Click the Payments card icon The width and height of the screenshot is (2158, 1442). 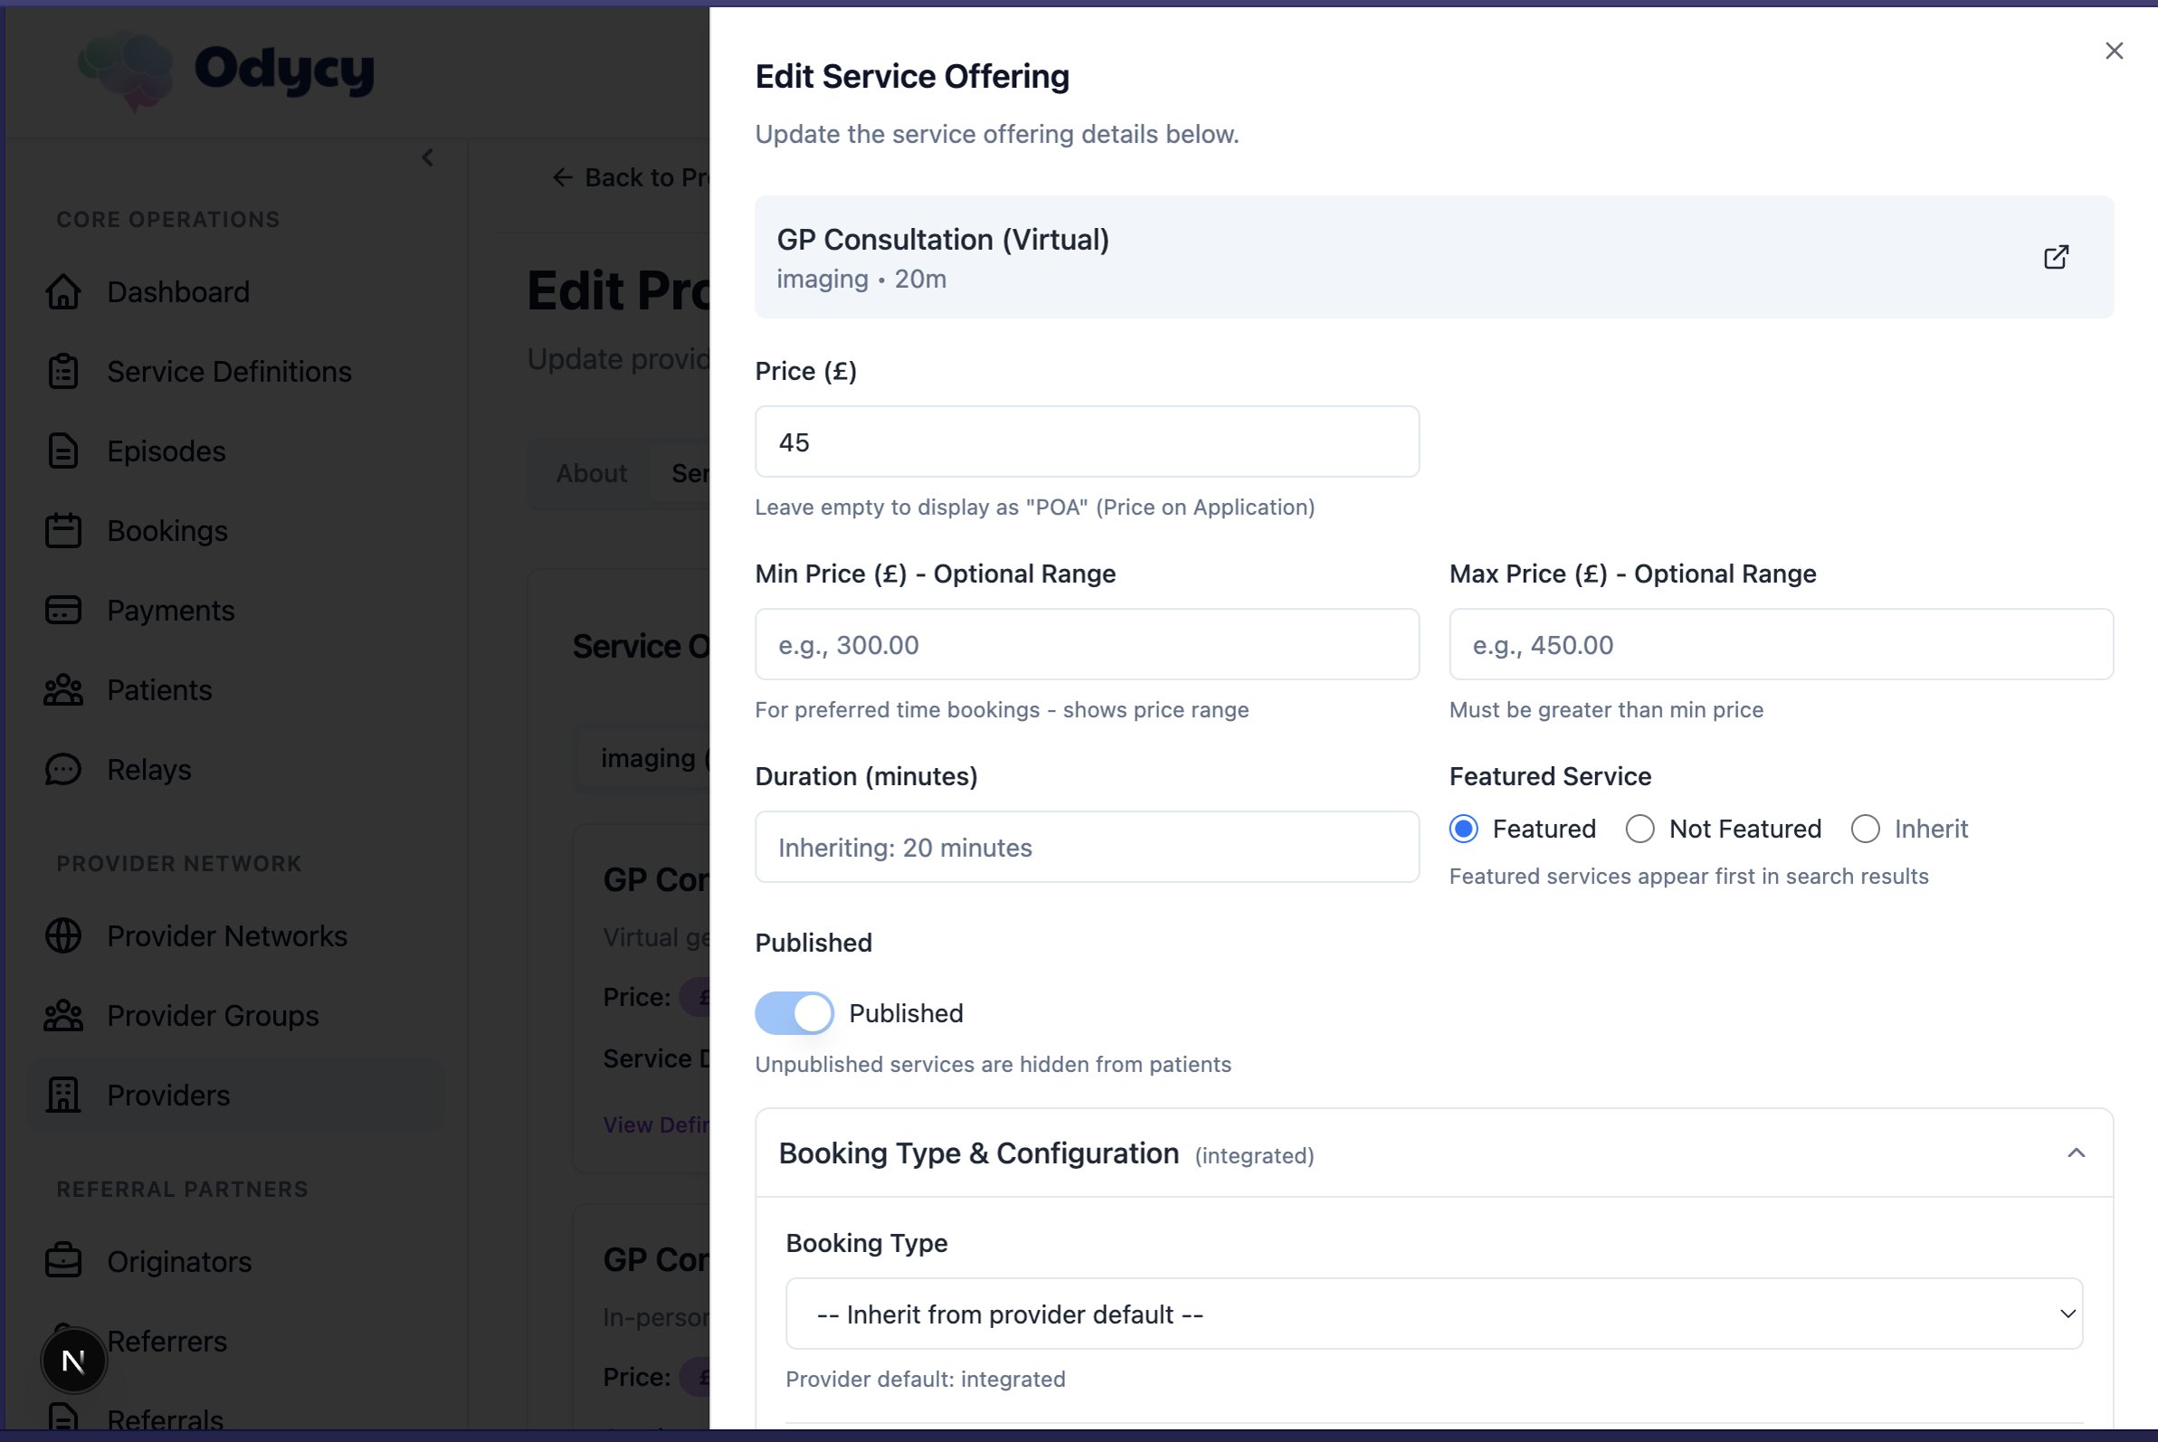pyautogui.click(x=62, y=610)
